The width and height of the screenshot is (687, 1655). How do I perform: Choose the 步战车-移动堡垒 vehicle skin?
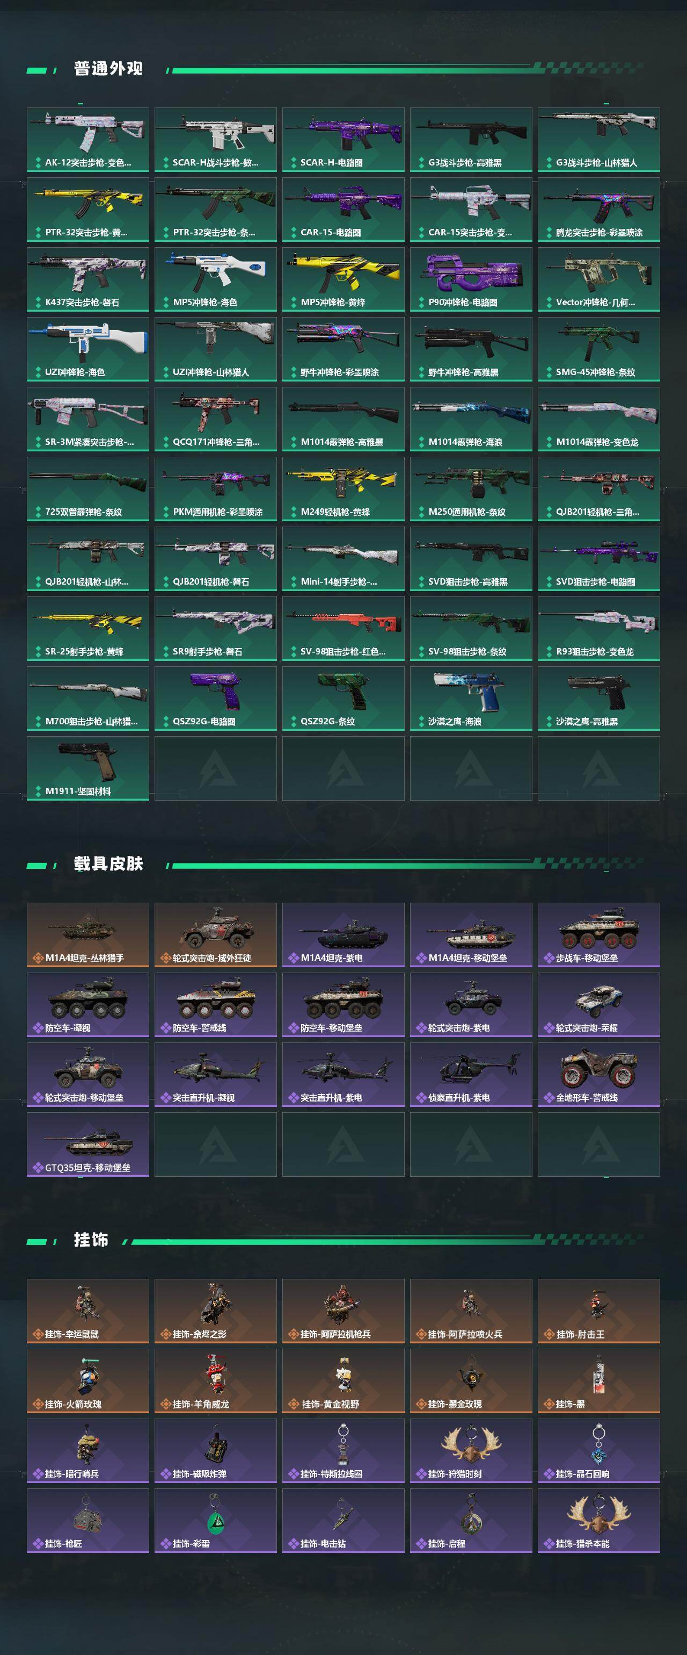tap(598, 935)
